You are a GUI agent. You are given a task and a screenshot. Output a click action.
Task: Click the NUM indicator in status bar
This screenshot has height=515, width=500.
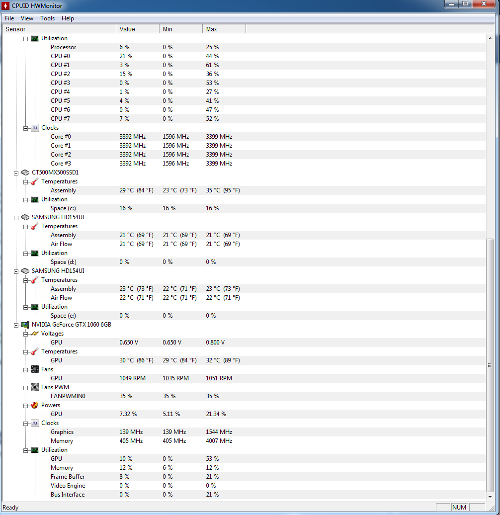pos(459,508)
